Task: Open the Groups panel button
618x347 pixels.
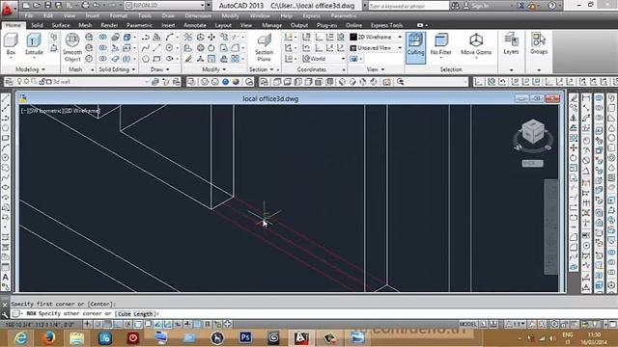Action: click(x=539, y=44)
